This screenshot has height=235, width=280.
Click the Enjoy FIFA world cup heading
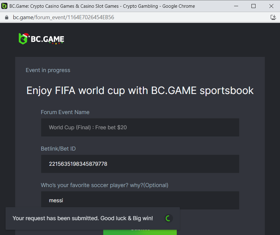(140, 91)
